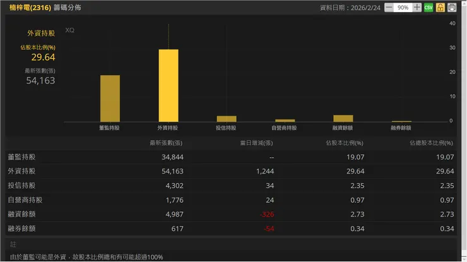This screenshot has height=262, width=467.
Task: Click the 自營商持股 chart axis label
Action: [284, 128]
